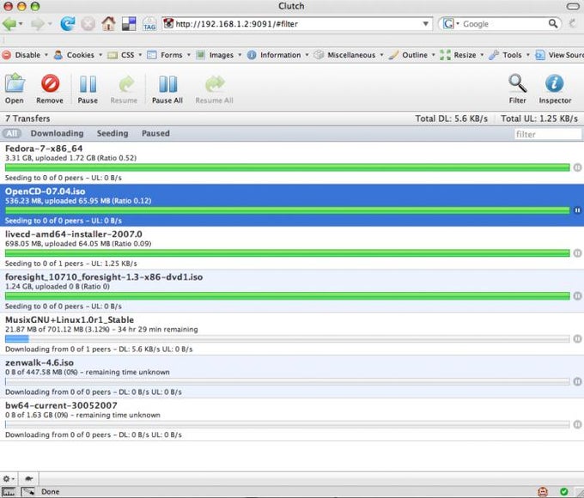
Task: Click the Fedora-7-x86_64 progress bar
Action: (287, 167)
